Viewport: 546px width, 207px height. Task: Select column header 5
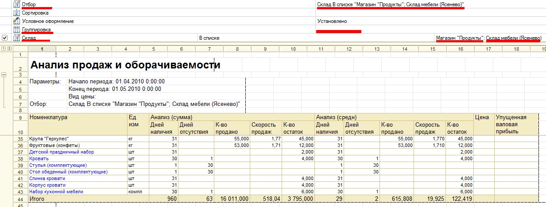(153, 49)
